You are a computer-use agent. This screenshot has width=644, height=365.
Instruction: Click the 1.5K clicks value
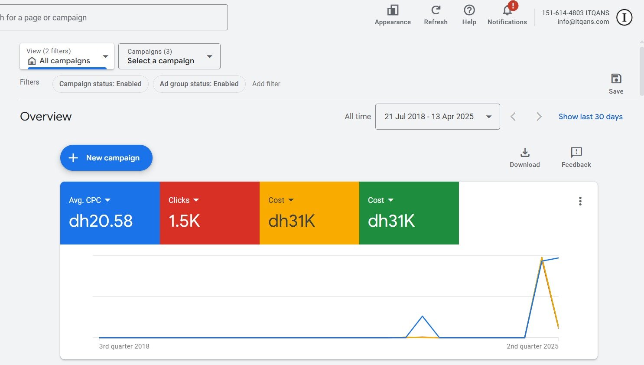click(x=184, y=221)
